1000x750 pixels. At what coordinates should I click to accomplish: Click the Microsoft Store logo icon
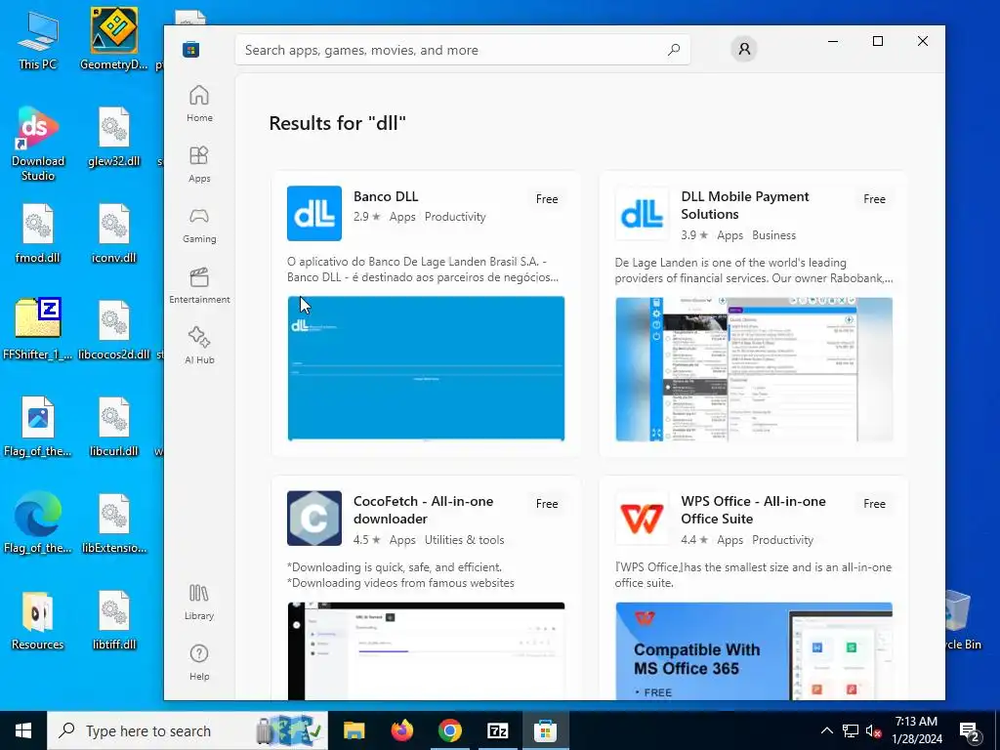(190, 49)
